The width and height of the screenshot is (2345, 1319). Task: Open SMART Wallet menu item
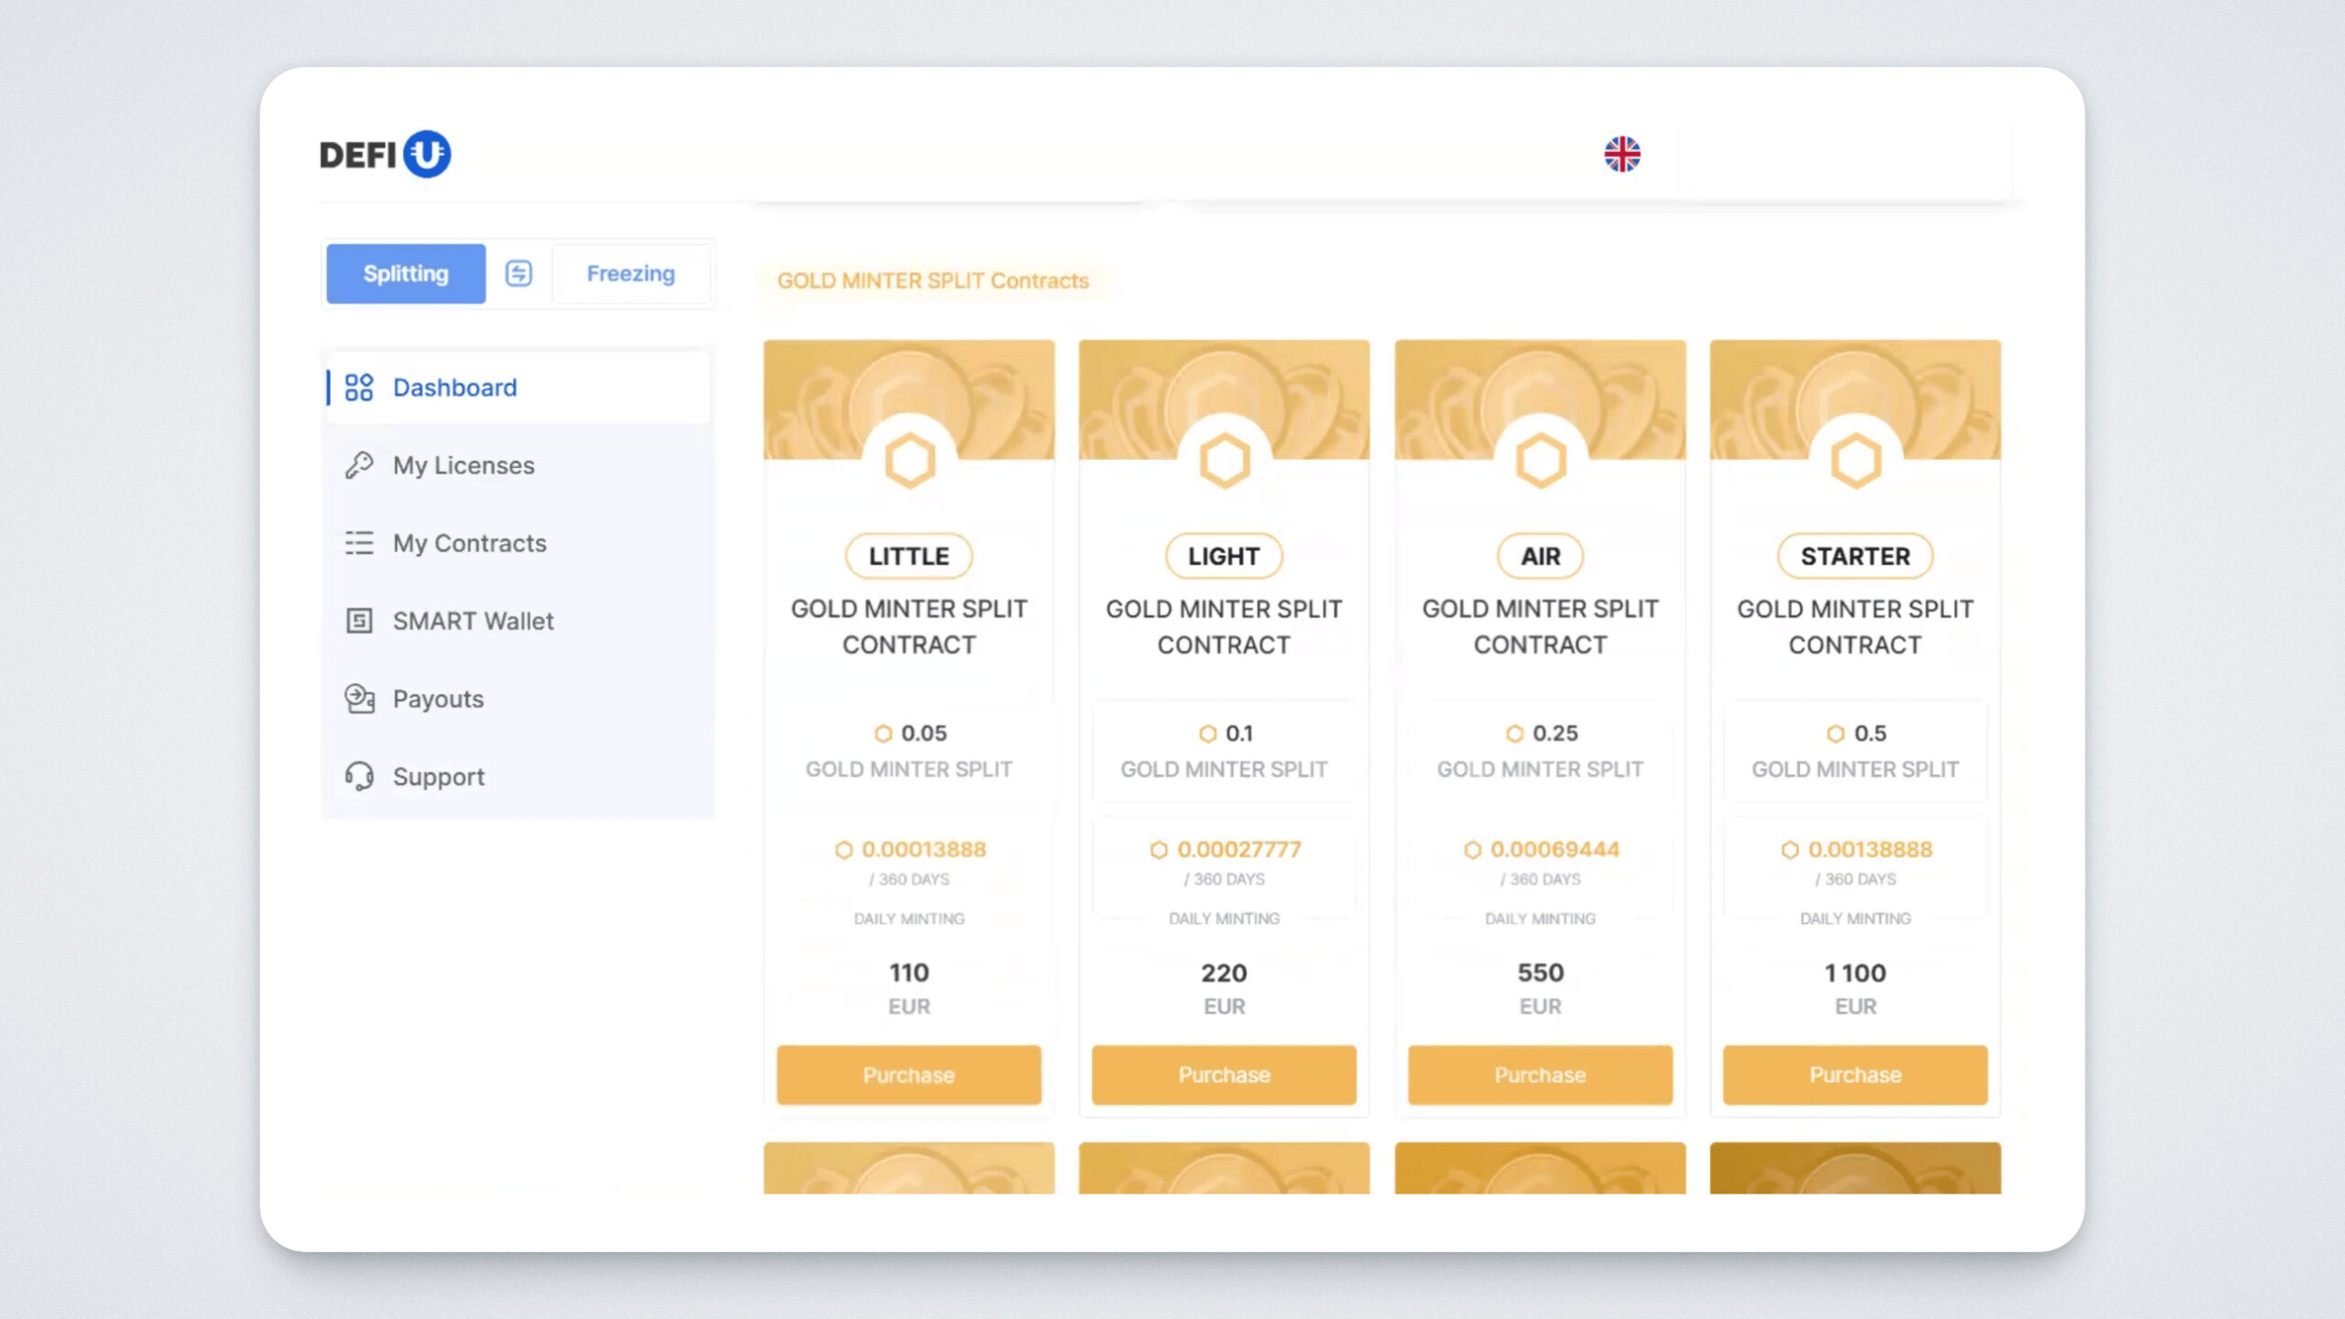pyautogui.click(x=473, y=621)
